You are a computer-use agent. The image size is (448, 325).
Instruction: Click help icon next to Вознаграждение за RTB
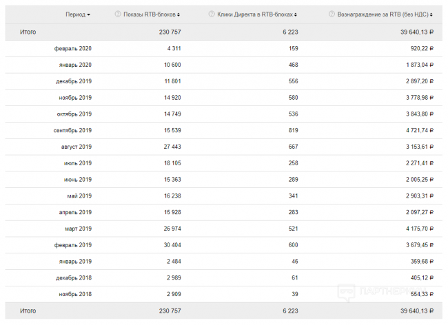click(x=332, y=14)
